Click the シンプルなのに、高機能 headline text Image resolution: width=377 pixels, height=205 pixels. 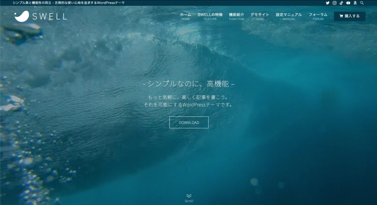pos(189,84)
